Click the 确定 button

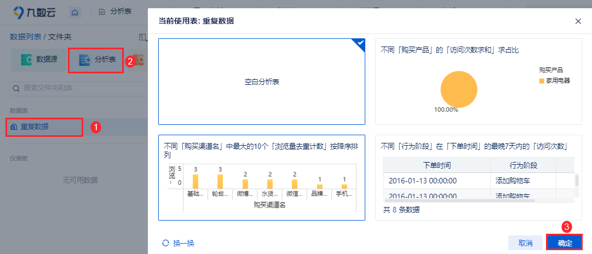pyautogui.click(x=565, y=243)
